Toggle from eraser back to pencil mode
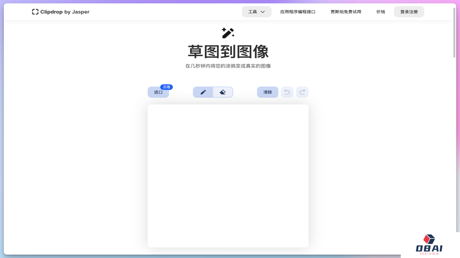The height and width of the screenshot is (258, 460). click(203, 92)
